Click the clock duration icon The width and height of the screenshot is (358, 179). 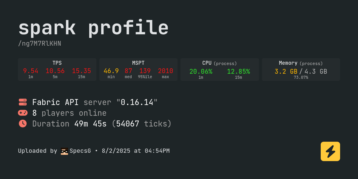23,124
